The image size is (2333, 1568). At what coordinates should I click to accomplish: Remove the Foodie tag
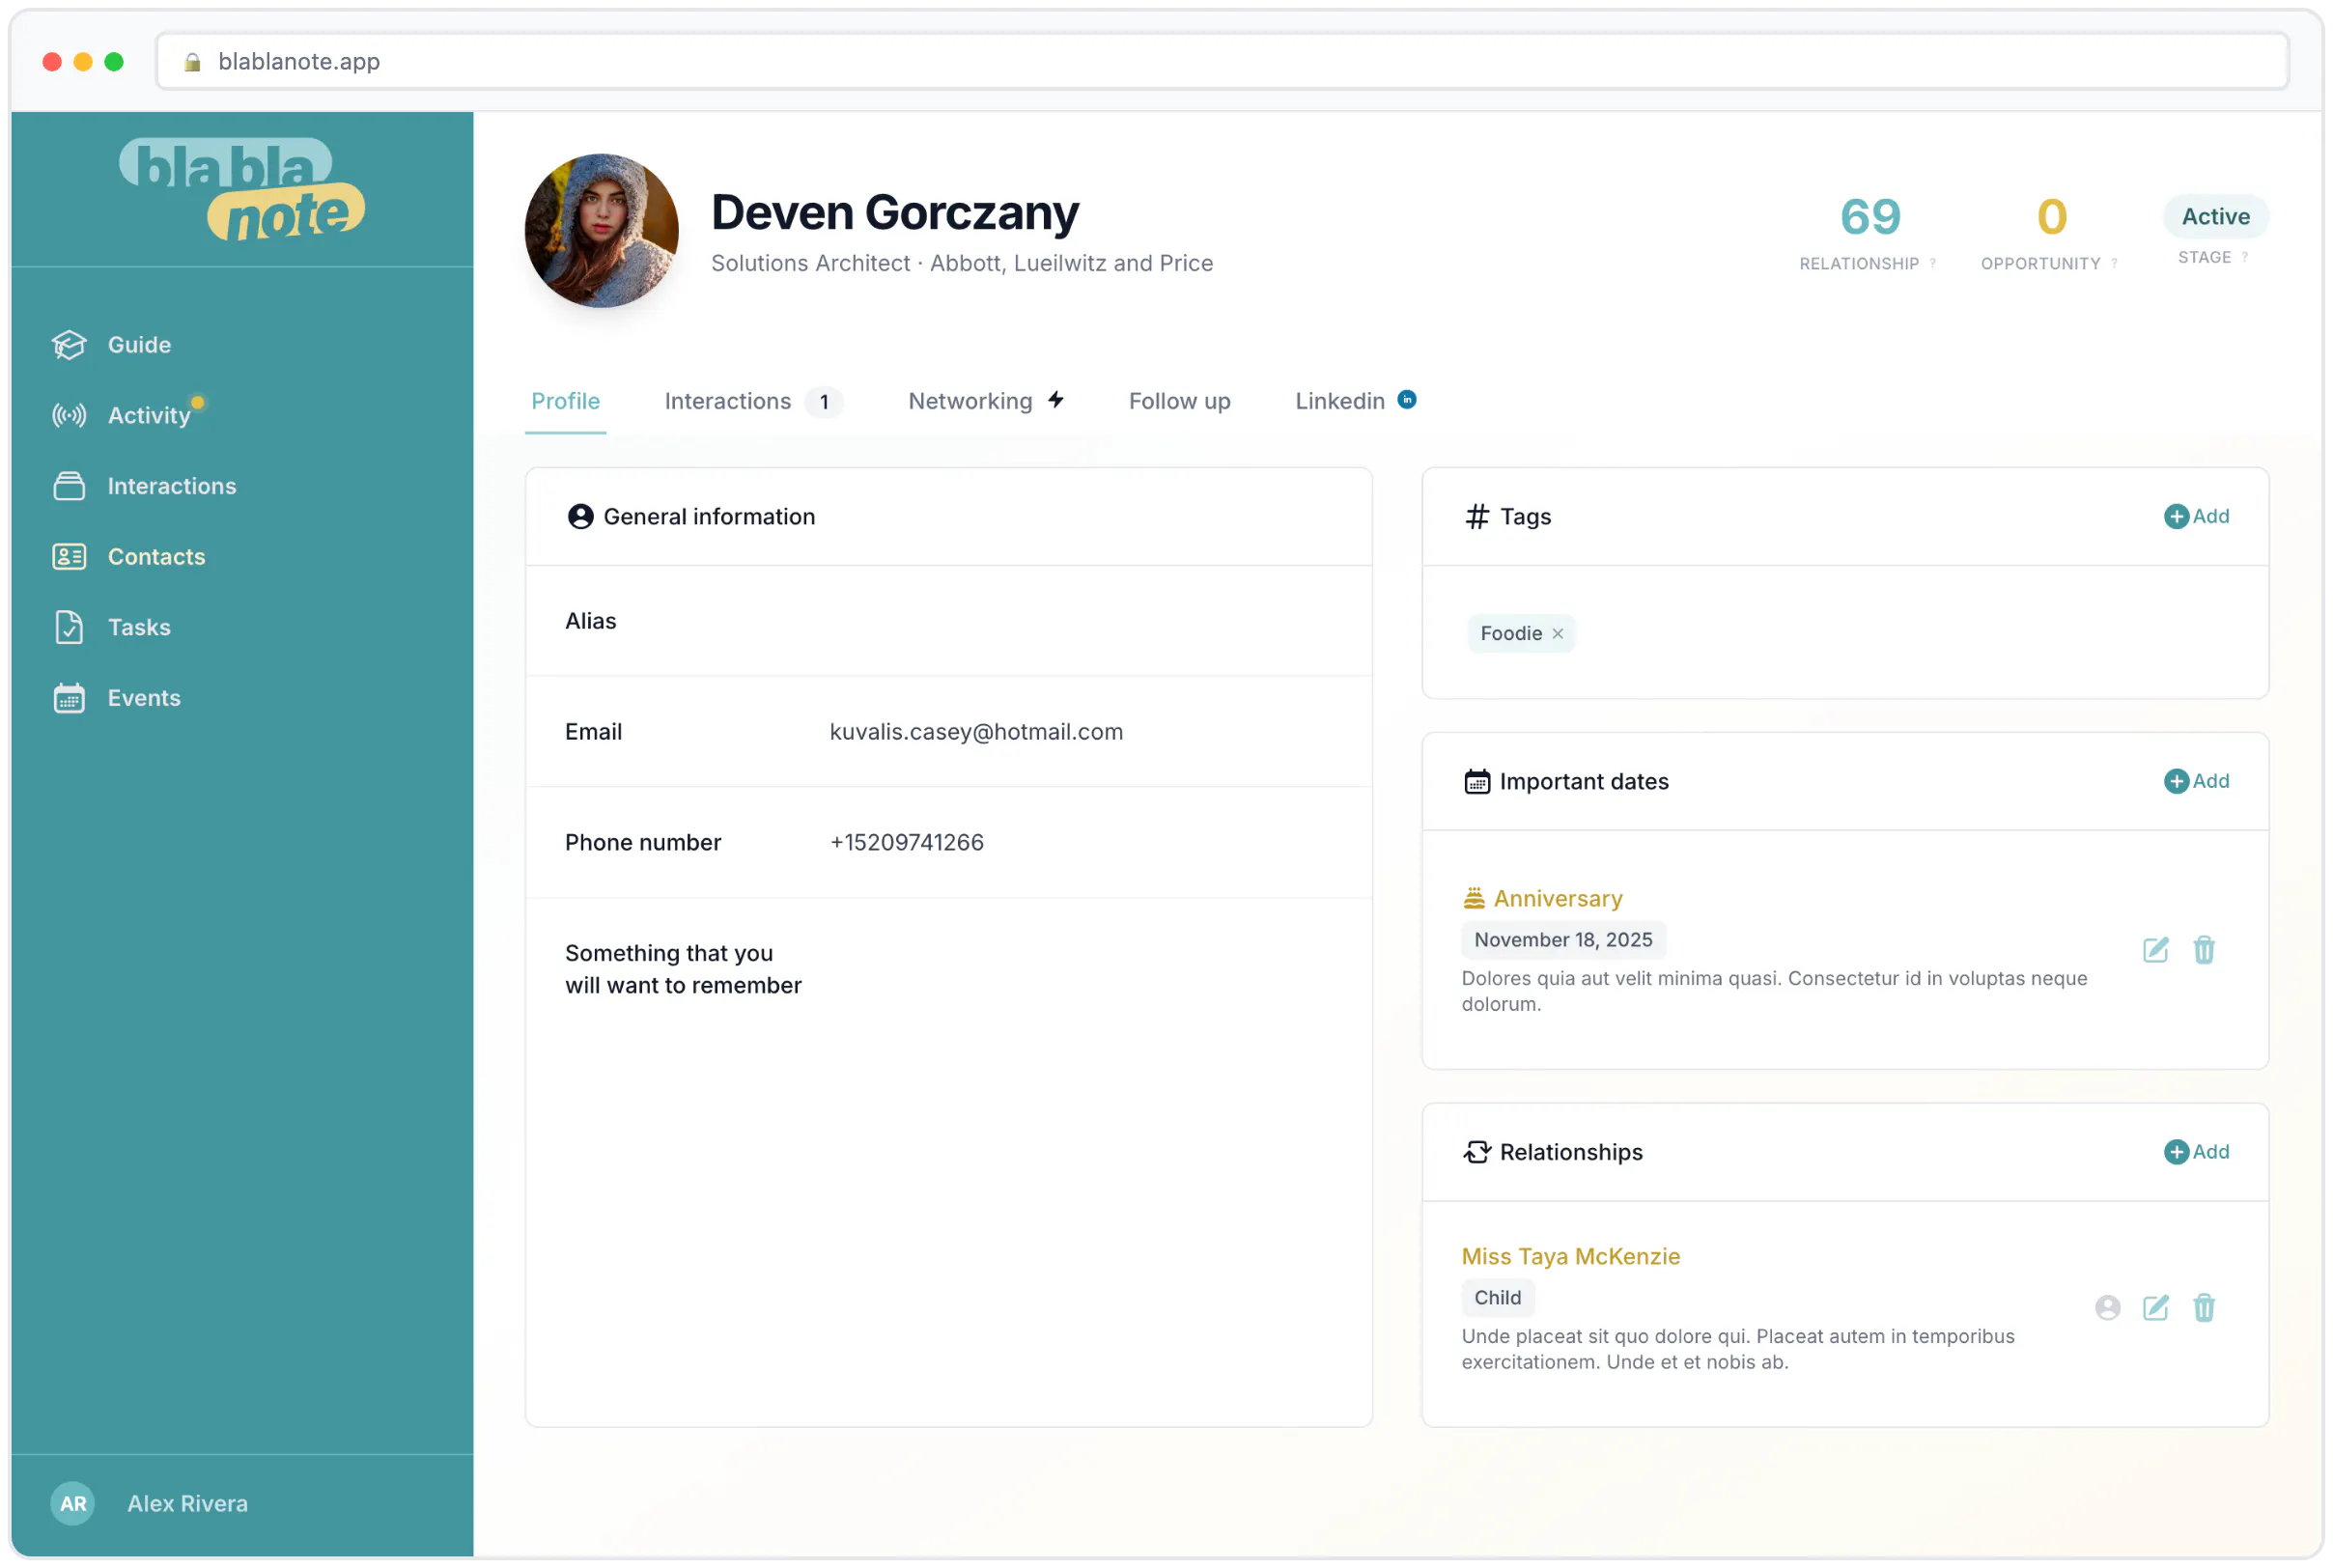[1558, 634]
